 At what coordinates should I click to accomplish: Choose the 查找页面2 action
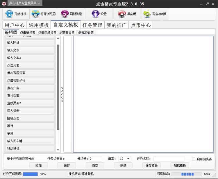pos(30,103)
